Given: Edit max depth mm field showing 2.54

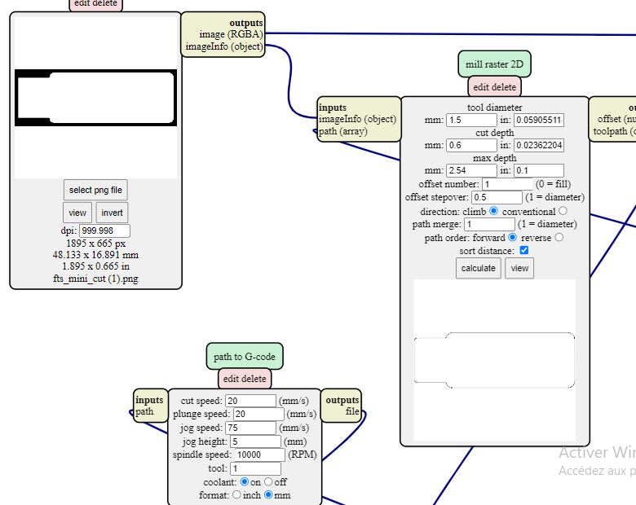Looking at the screenshot, I should tap(471, 170).
